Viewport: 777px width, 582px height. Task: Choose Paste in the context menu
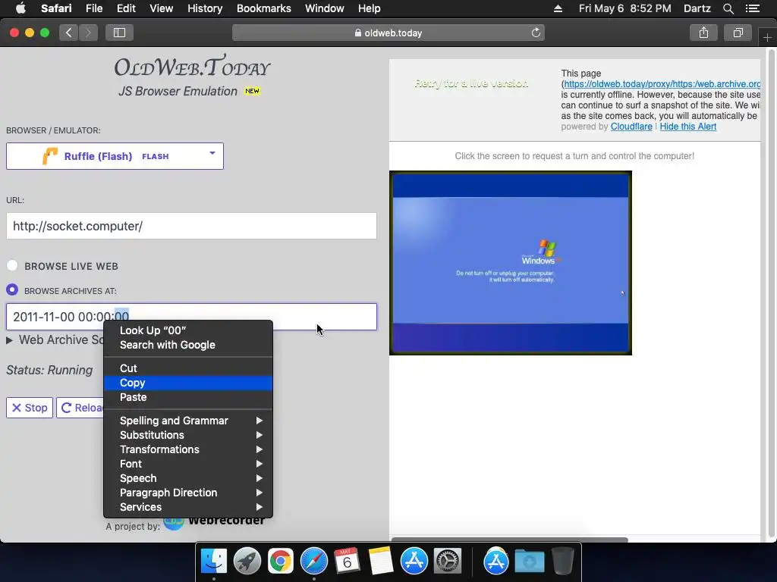[188, 397]
